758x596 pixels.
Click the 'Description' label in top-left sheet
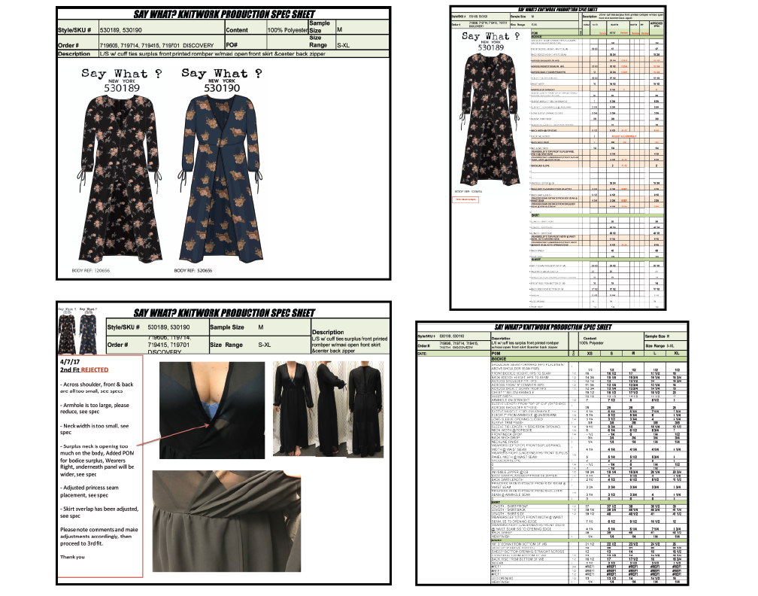pos(74,53)
